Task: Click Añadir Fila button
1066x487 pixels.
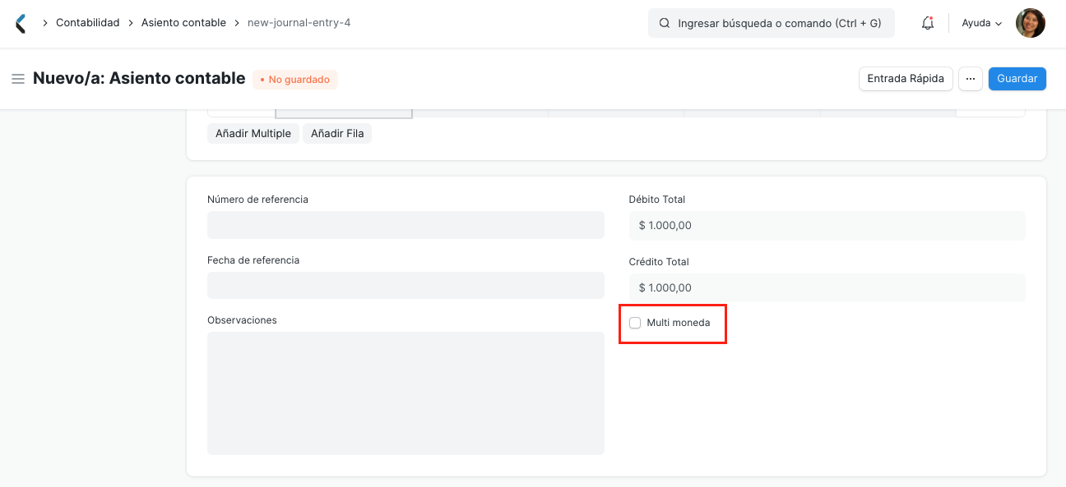Action: 337,133
